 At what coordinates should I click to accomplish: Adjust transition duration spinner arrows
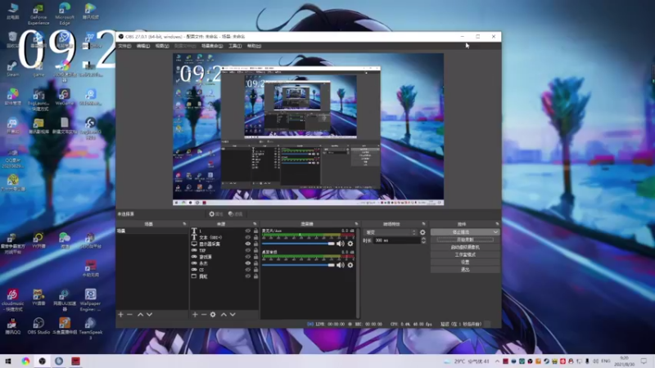pyautogui.click(x=423, y=240)
